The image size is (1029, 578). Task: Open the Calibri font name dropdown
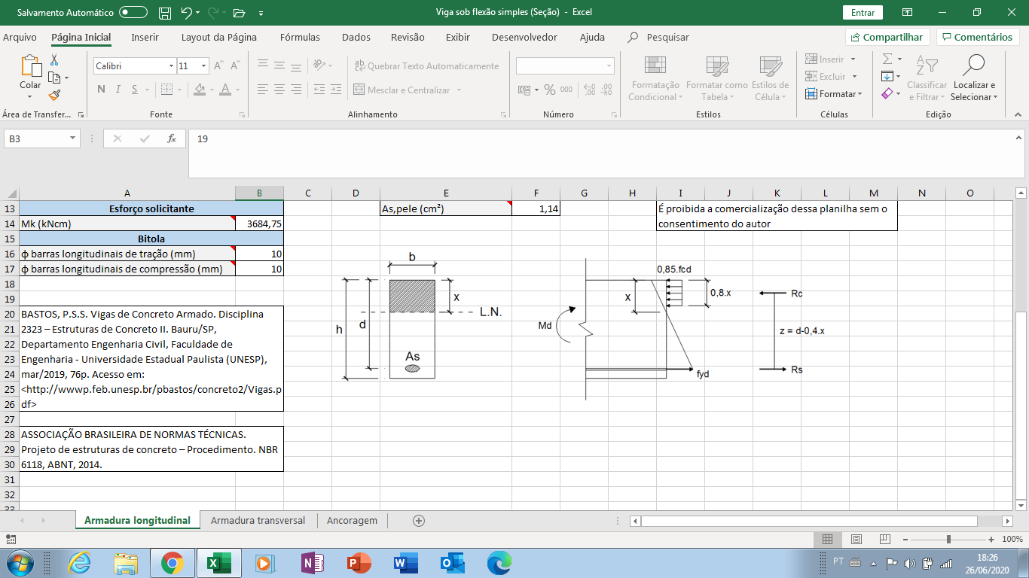click(172, 66)
